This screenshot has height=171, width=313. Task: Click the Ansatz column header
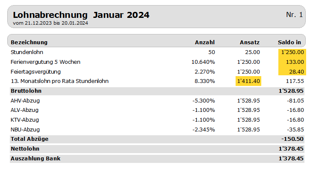pyautogui.click(x=250, y=42)
